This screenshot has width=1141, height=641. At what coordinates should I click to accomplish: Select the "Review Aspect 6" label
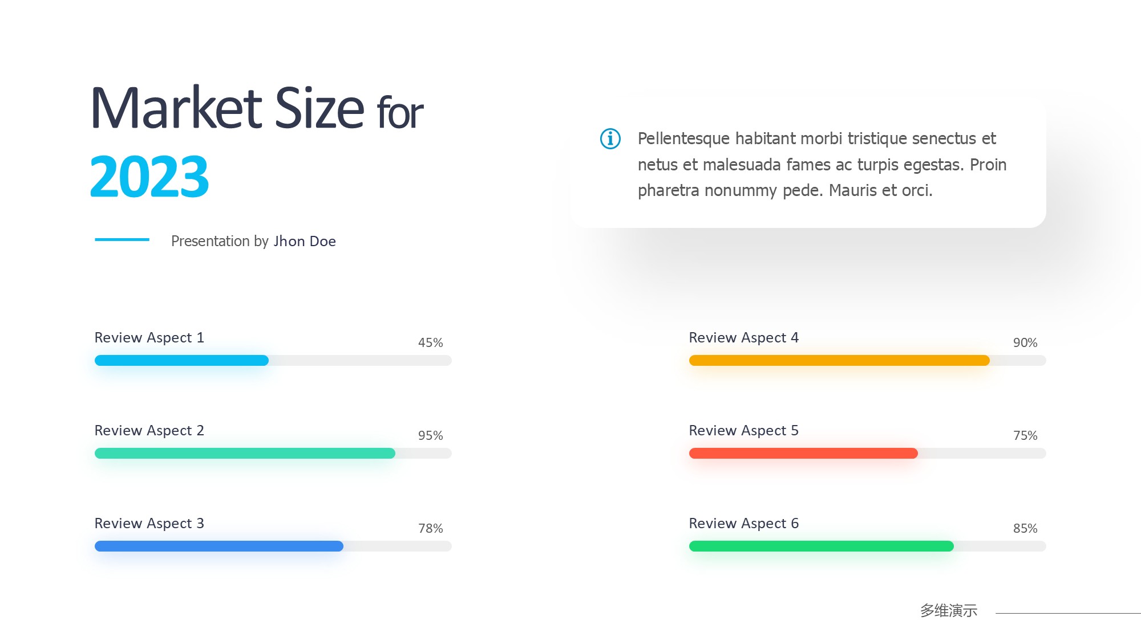pyautogui.click(x=743, y=523)
